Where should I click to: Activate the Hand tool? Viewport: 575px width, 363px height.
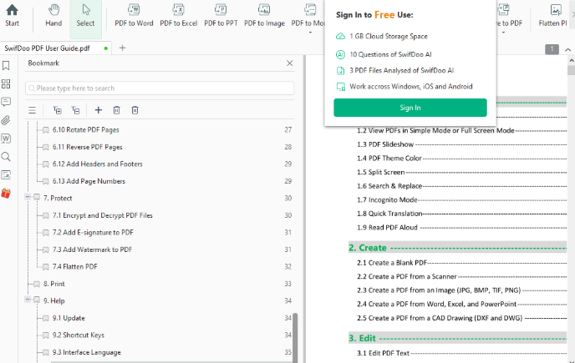(53, 16)
